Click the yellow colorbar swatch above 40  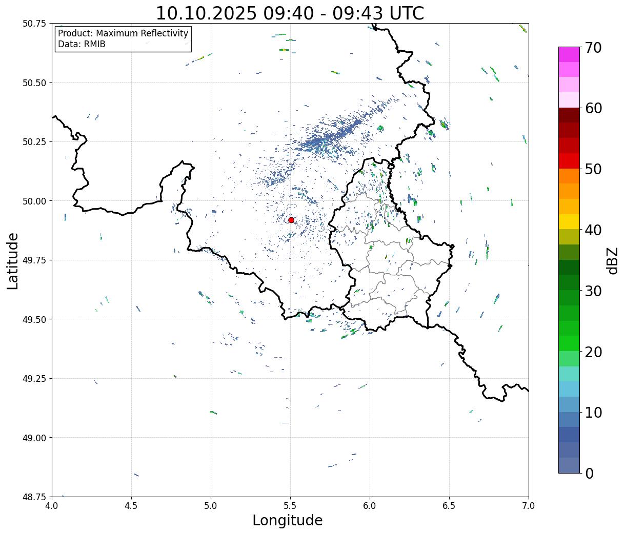(569, 221)
